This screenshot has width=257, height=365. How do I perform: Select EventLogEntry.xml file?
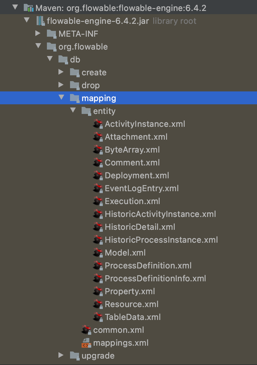(x=142, y=189)
